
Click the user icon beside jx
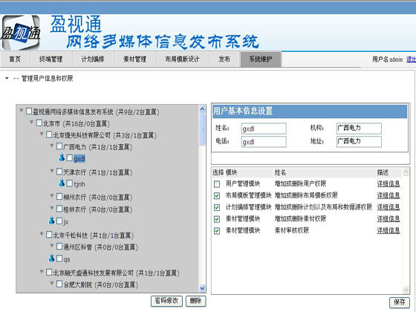[x=52, y=220]
